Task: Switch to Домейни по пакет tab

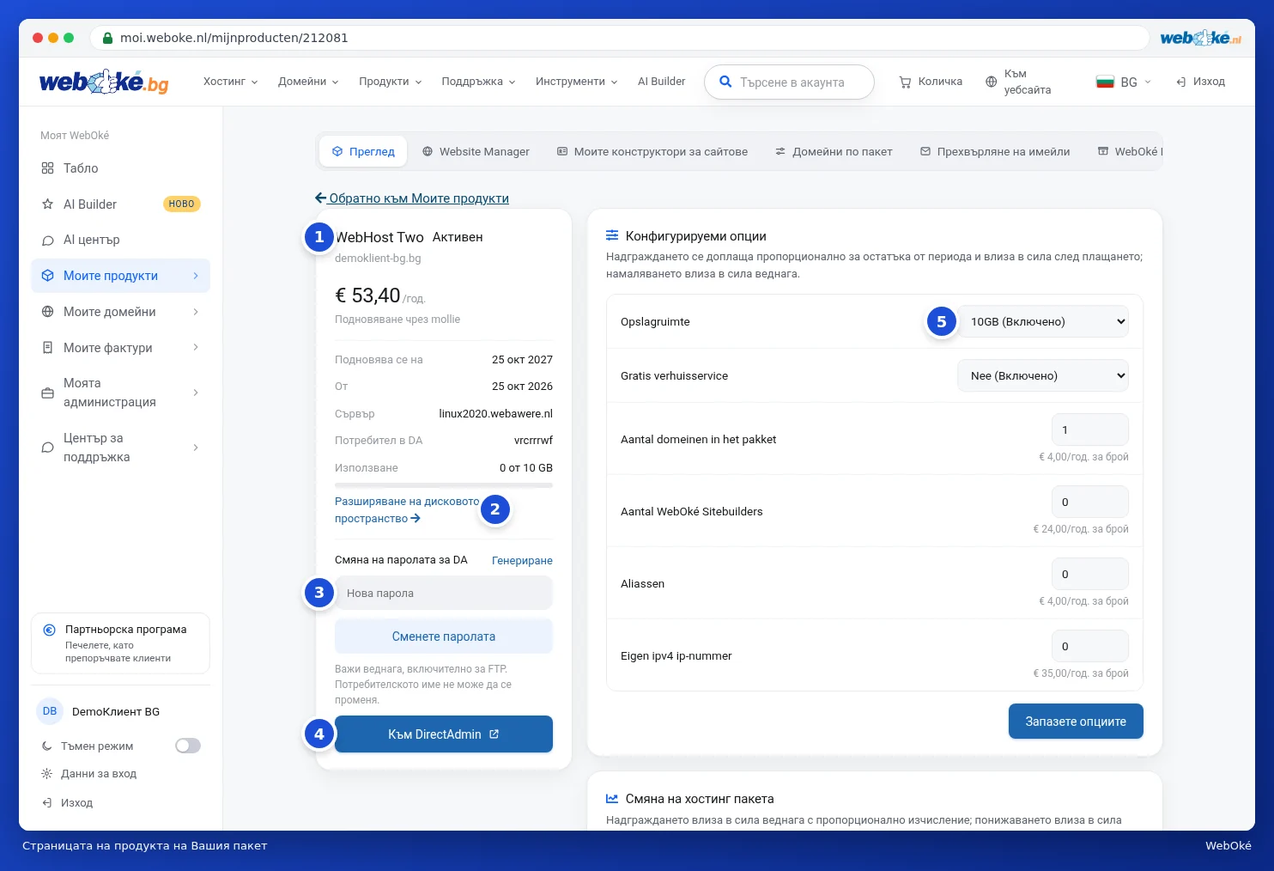Action: pyautogui.click(x=834, y=151)
